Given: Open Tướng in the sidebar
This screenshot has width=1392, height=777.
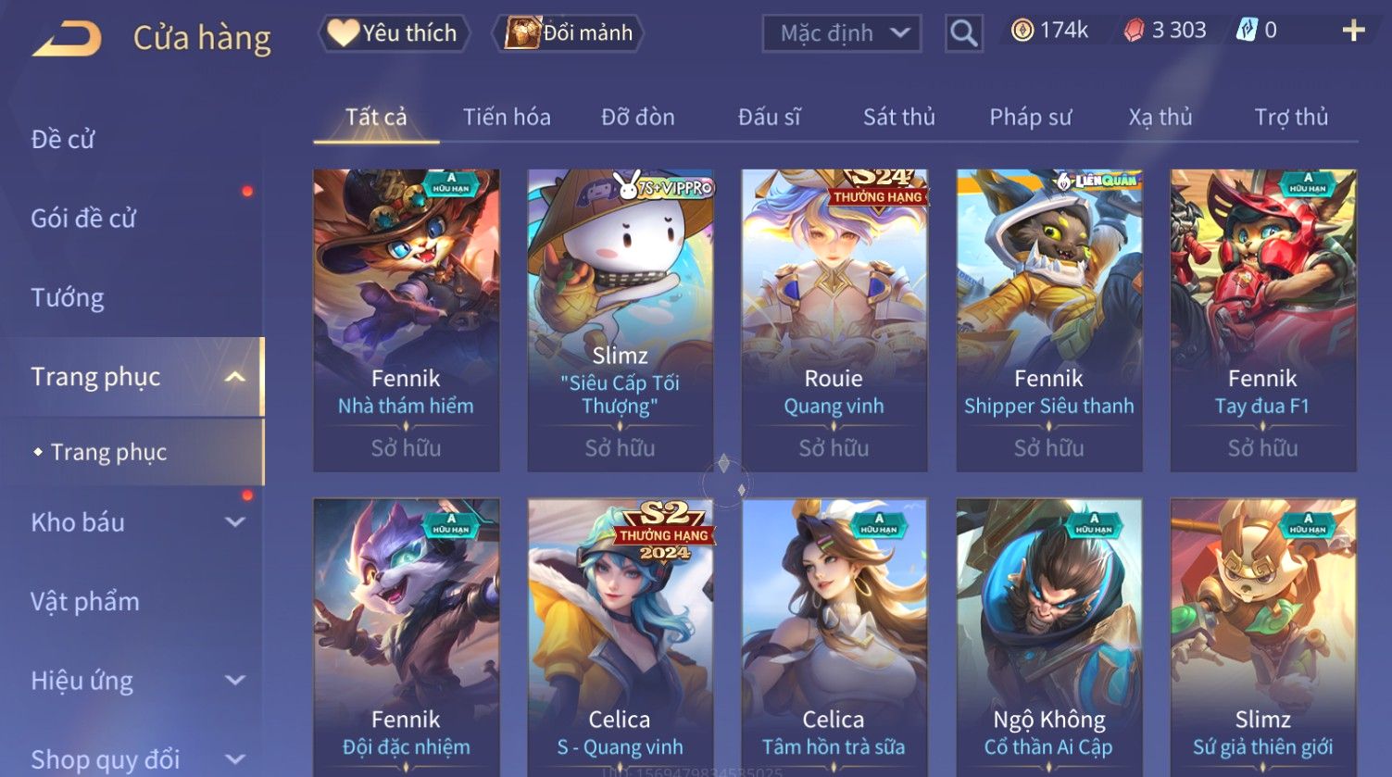Looking at the screenshot, I should [x=68, y=298].
